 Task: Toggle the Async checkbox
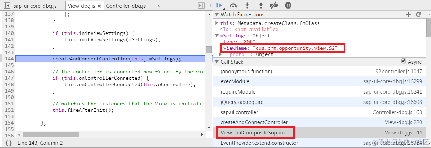pos(403,61)
